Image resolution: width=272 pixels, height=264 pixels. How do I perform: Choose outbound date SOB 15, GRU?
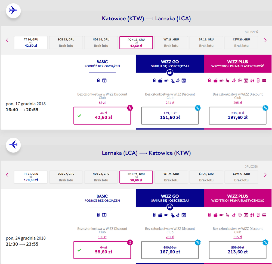tap(66, 43)
